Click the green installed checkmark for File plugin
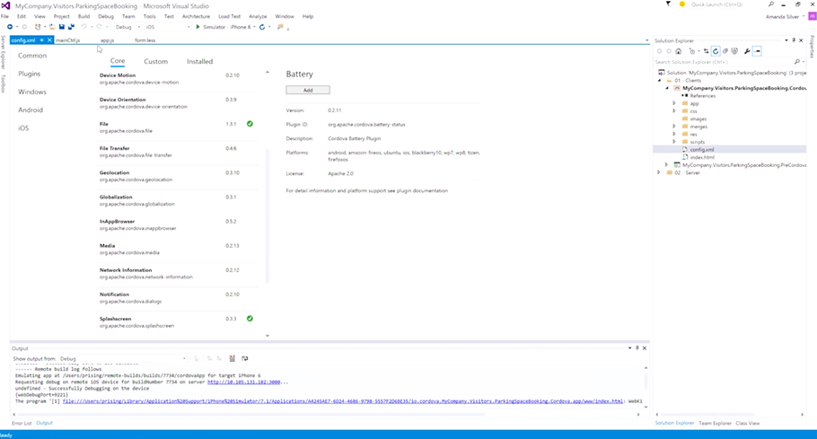The width and height of the screenshot is (817, 439). tap(250, 124)
